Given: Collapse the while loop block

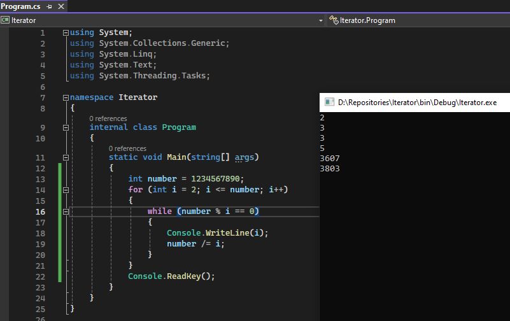Looking at the screenshot, I should click(66, 211).
